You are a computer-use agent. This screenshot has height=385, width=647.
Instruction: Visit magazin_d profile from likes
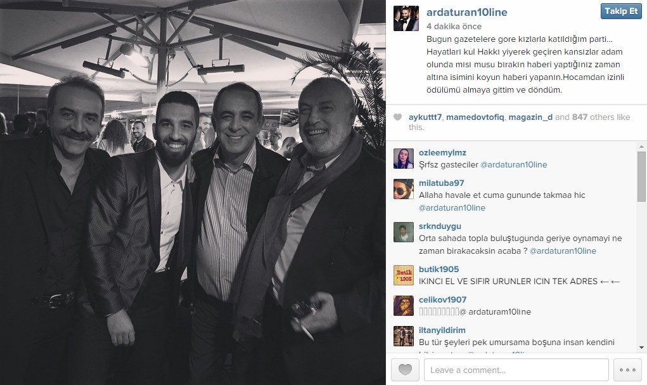pos(530,117)
